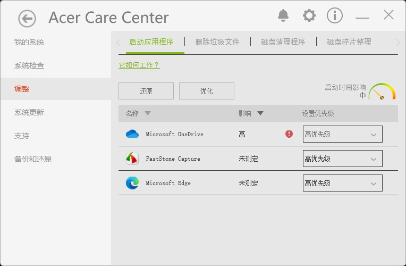The width and height of the screenshot is (406, 266).
Task: Minimize the Acer Care Center window
Action: coord(362,18)
